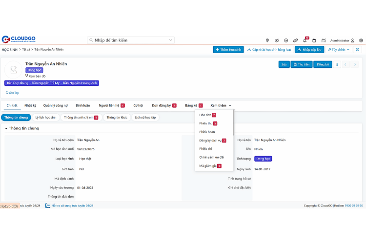Open the location pin icon in header
This screenshot has width=366, height=244.
click(267, 40)
